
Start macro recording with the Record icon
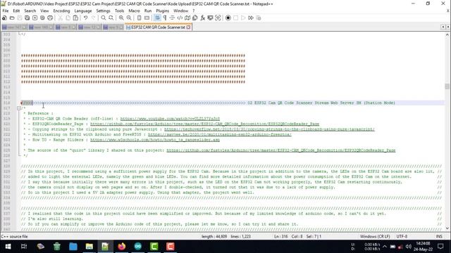[228, 18]
